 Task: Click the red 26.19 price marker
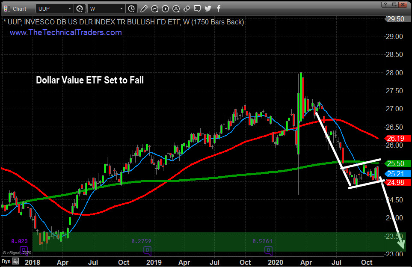(397, 138)
